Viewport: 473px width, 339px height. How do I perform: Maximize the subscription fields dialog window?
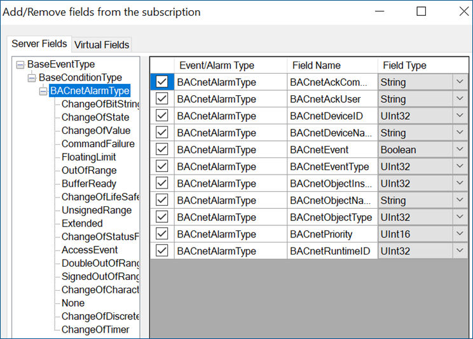(x=421, y=11)
